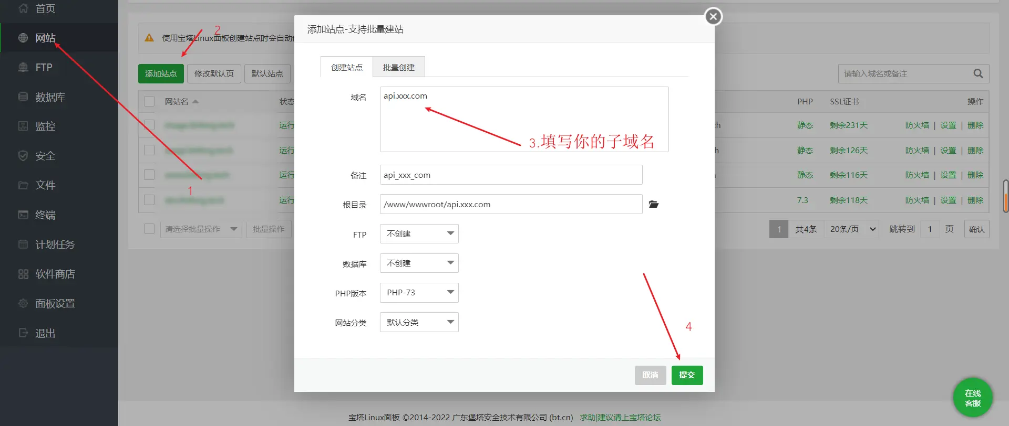Check the first website row checkbox
This screenshot has width=1009, height=426.
click(x=149, y=125)
